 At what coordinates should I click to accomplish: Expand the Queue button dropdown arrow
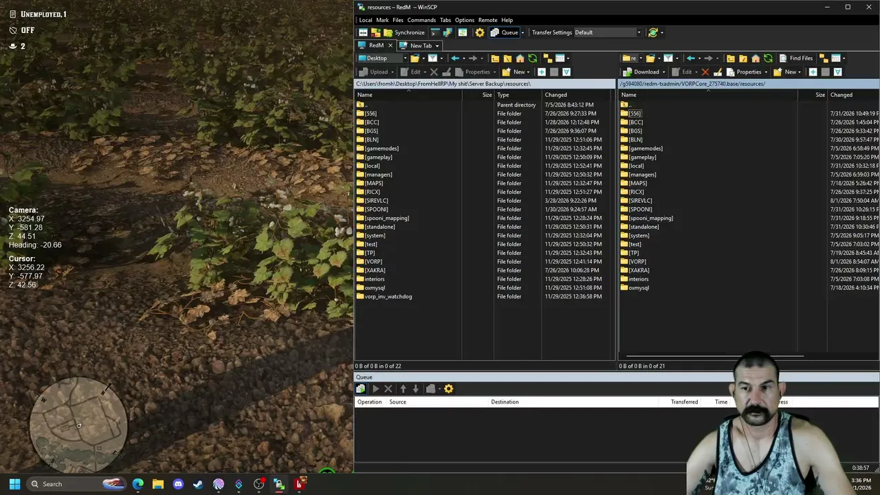pos(522,32)
